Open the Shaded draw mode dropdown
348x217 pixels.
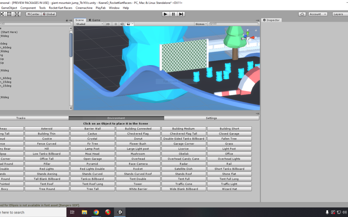pos(89,24)
